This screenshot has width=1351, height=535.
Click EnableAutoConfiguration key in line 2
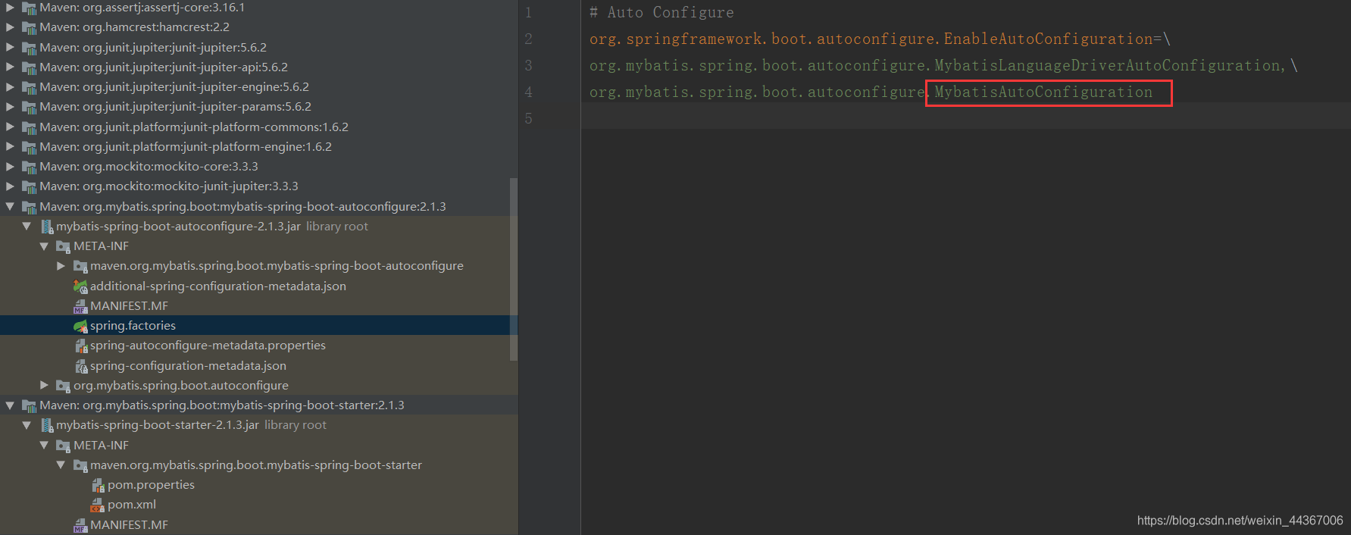coord(1048,39)
